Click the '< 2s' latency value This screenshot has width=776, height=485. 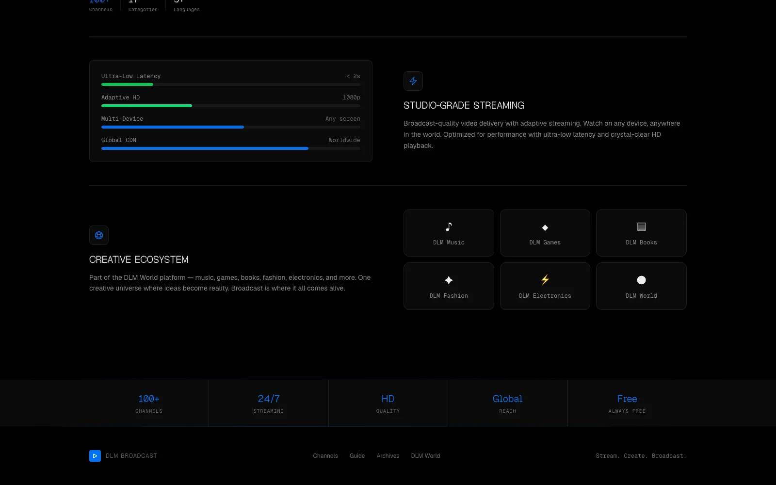click(x=353, y=76)
